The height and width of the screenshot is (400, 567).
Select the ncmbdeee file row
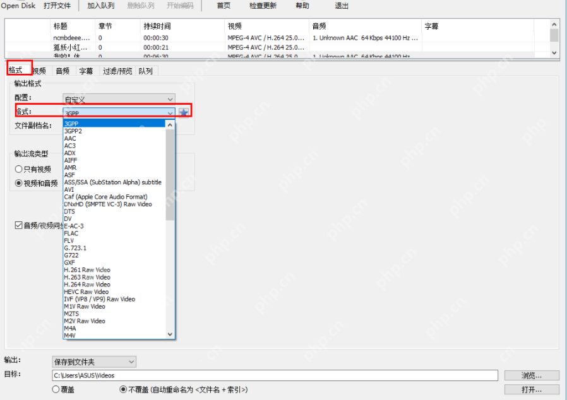click(x=270, y=38)
